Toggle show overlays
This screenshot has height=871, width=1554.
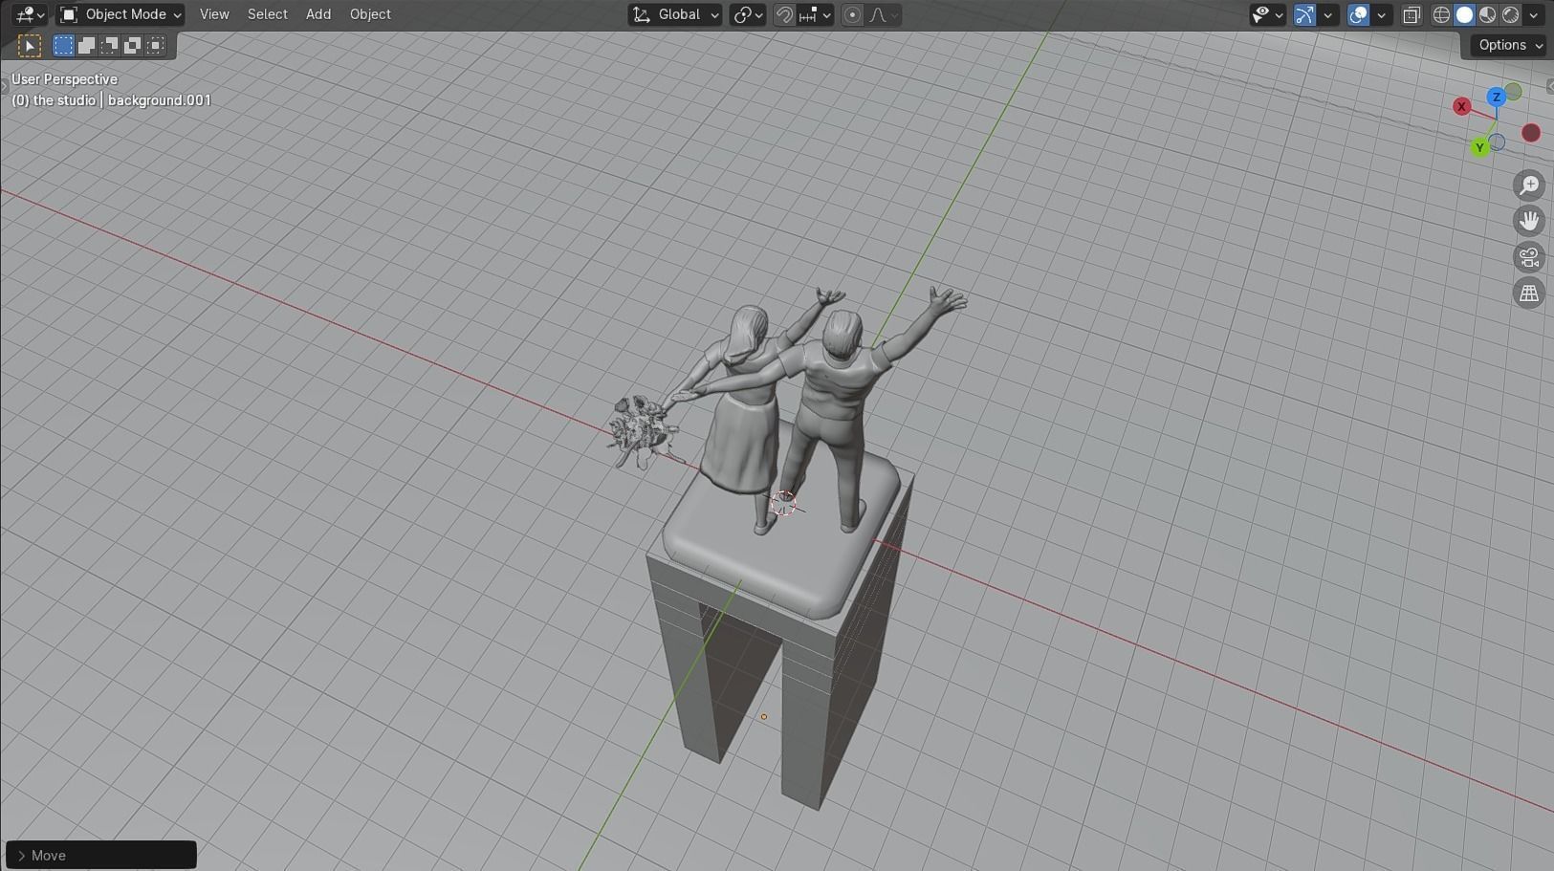(x=1358, y=14)
